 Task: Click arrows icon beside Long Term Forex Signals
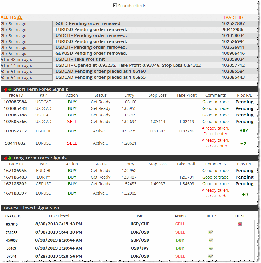click(7, 158)
